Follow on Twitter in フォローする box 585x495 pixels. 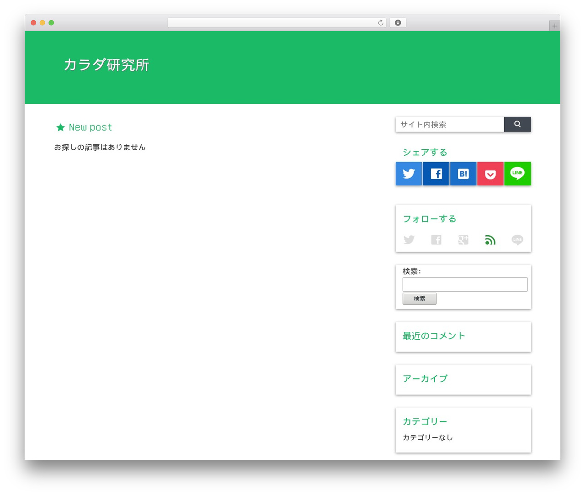pyautogui.click(x=409, y=240)
